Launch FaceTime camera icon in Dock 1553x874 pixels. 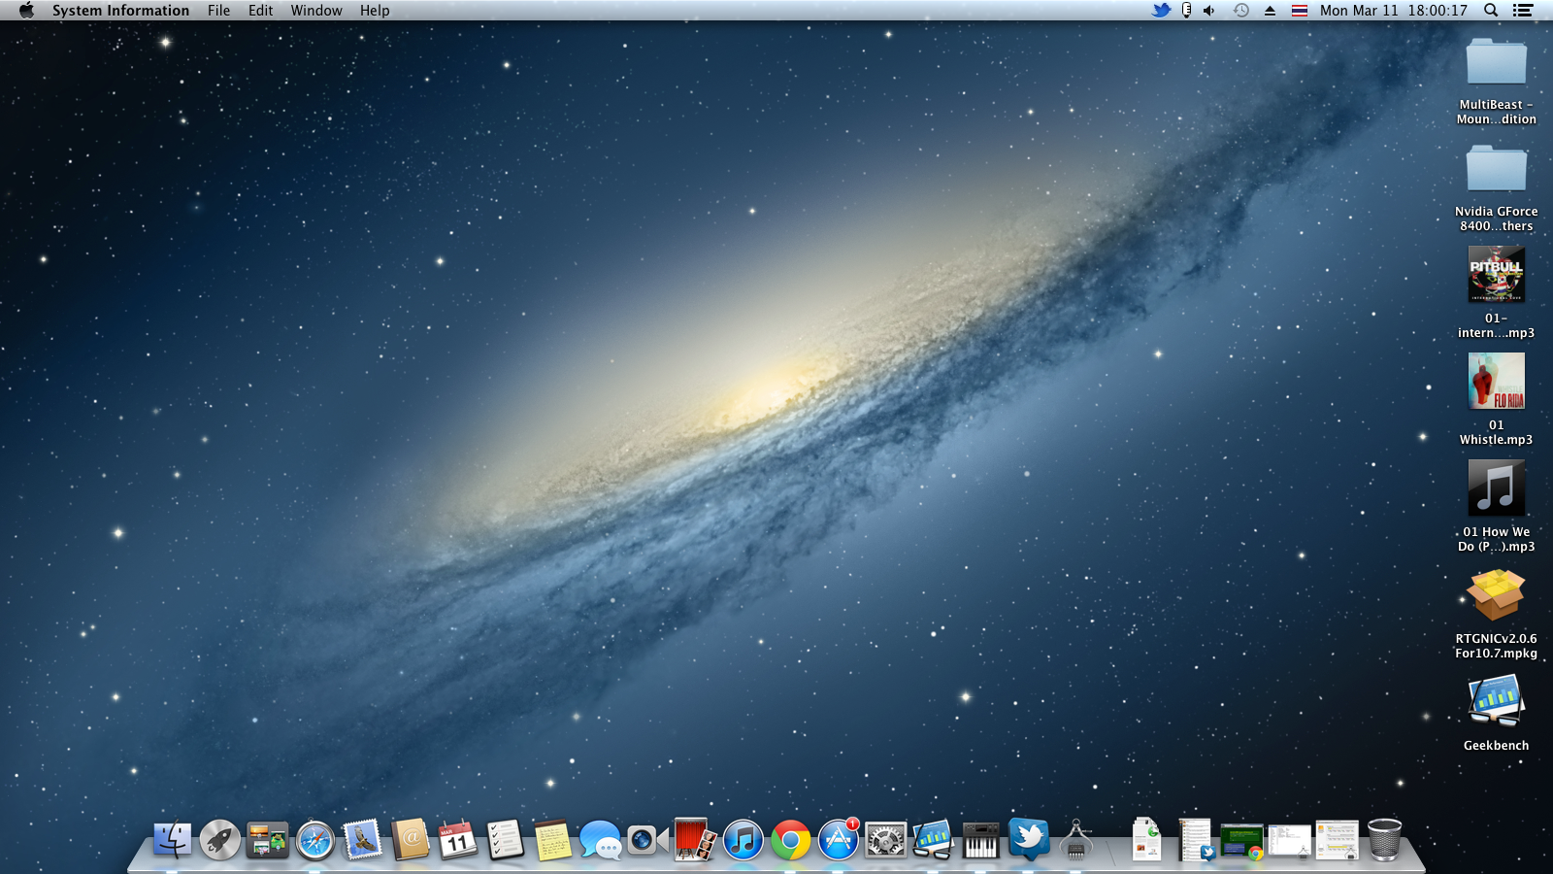click(647, 840)
